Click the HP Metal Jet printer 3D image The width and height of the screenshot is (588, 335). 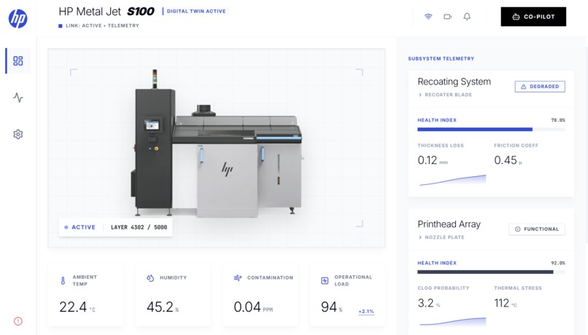[x=217, y=143]
